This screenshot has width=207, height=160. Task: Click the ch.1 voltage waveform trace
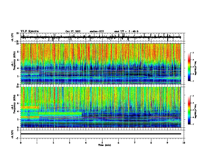(101, 37)
